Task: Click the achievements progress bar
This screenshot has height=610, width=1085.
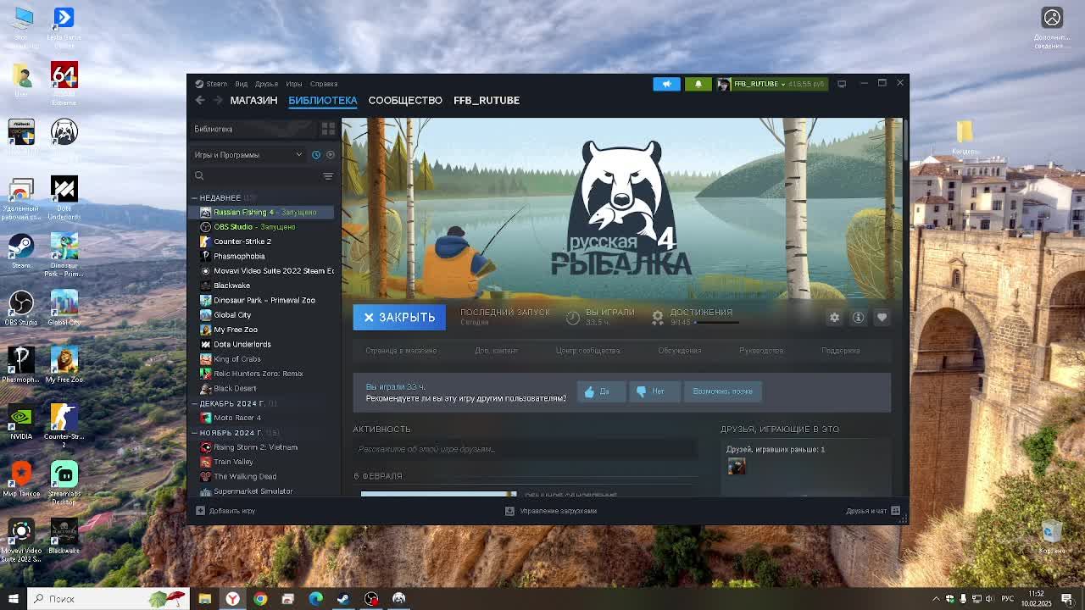Action: (716, 323)
